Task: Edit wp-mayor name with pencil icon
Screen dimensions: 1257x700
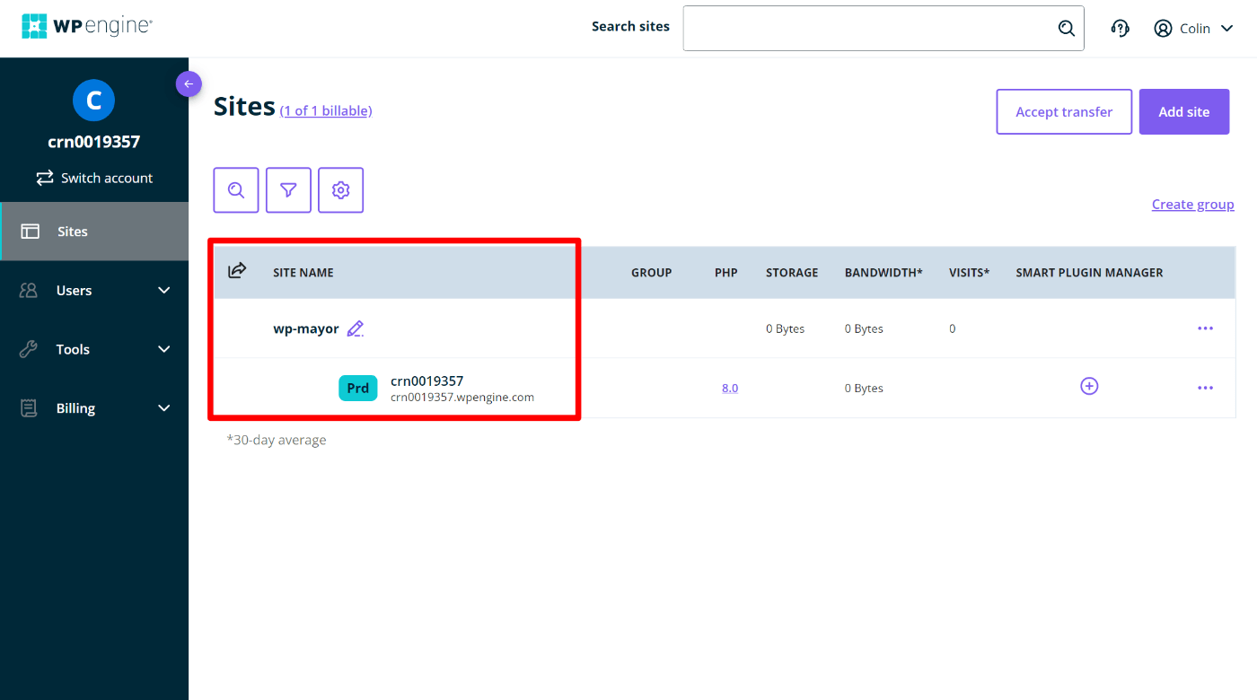Action: click(x=356, y=328)
